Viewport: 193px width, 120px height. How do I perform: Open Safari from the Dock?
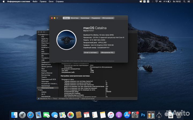coord(30,115)
